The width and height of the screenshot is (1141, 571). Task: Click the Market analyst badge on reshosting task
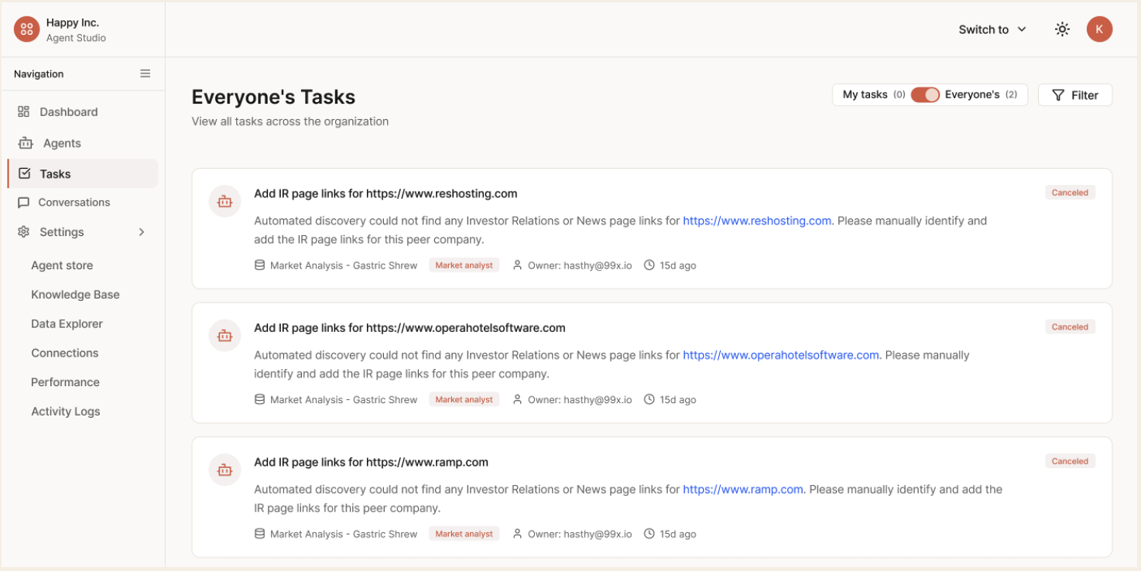tap(464, 265)
